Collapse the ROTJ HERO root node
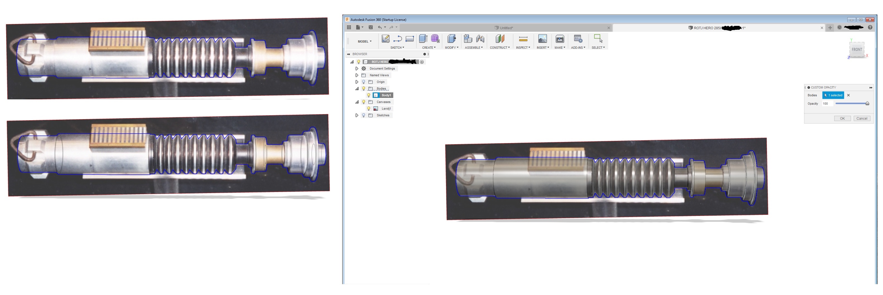 (352, 62)
